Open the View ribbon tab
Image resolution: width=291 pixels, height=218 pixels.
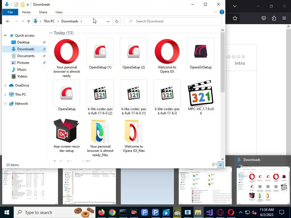pyautogui.click(x=59, y=12)
